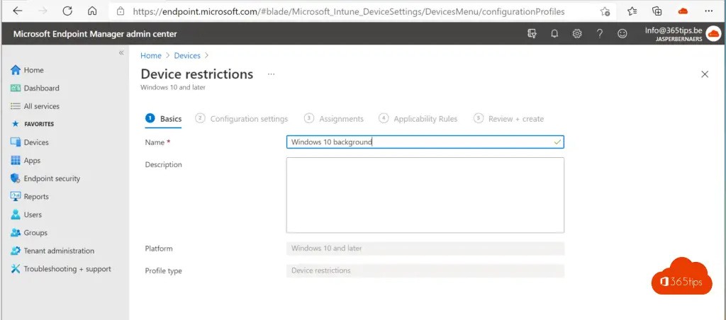The height and width of the screenshot is (320, 726).
Task: Open the directory and subscription filter icon
Action: pos(532,33)
